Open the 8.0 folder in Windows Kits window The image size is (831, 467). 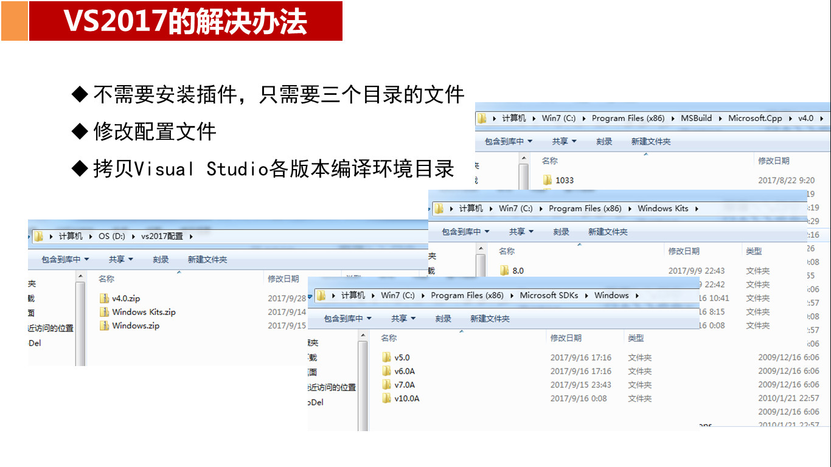(x=512, y=271)
